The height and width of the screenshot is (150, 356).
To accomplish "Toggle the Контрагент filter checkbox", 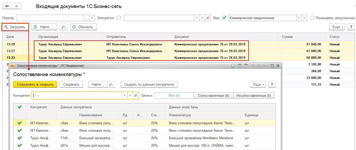I will click(x=119, y=18).
